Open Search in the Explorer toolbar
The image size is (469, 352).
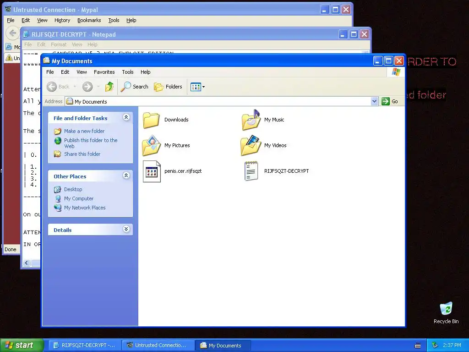[x=134, y=87]
